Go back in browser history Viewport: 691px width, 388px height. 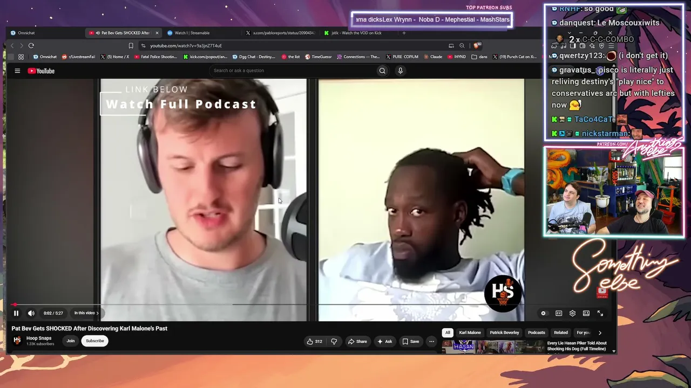[12, 46]
